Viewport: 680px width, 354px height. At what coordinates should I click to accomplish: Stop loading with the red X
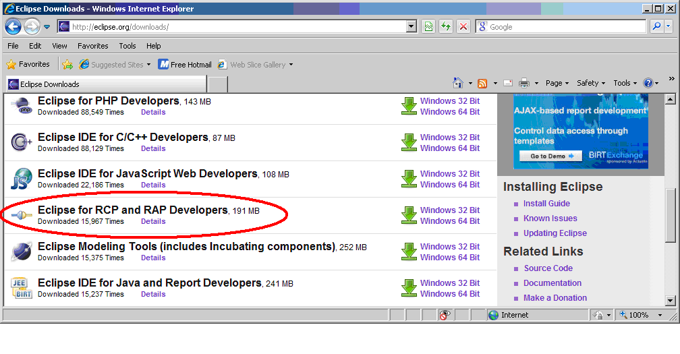(463, 27)
